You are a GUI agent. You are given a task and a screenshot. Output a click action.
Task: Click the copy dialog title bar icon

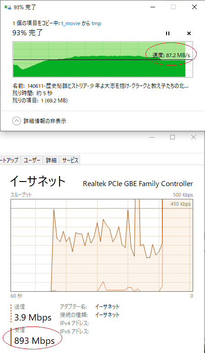point(8,7)
